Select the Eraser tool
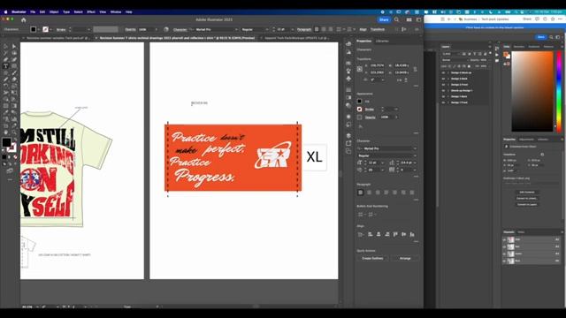This screenshot has width=566, height=318. (14, 79)
